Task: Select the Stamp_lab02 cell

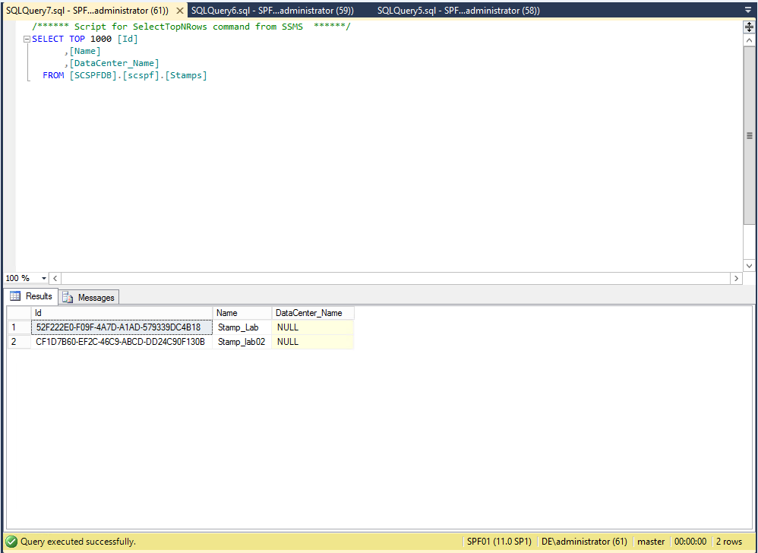Action: tap(242, 342)
